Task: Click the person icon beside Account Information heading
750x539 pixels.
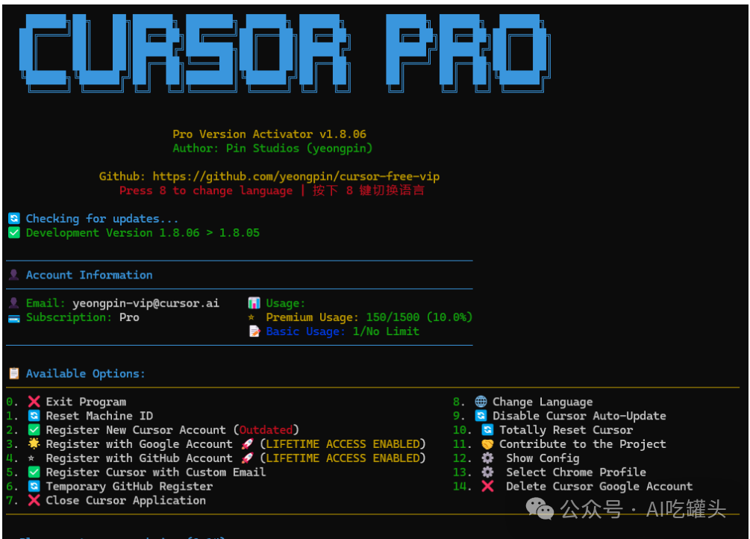Action: [x=14, y=275]
